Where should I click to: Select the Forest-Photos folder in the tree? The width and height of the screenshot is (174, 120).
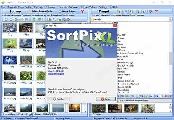pos(124,75)
